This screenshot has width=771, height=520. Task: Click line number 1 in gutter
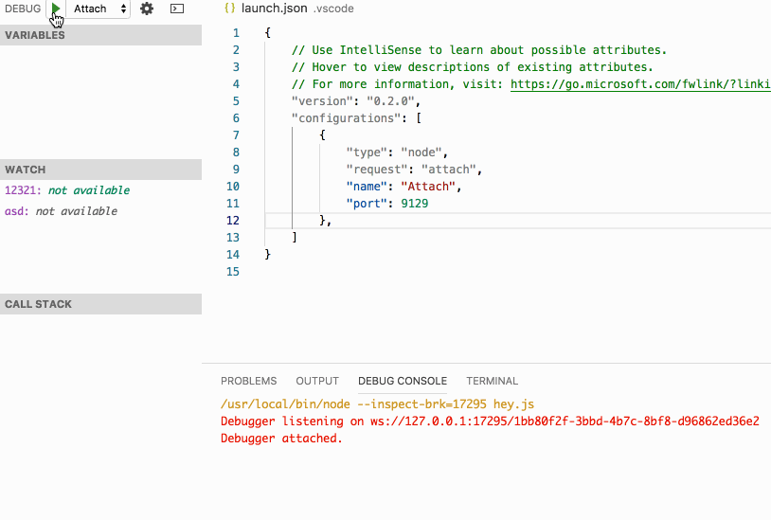pyautogui.click(x=236, y=33)
